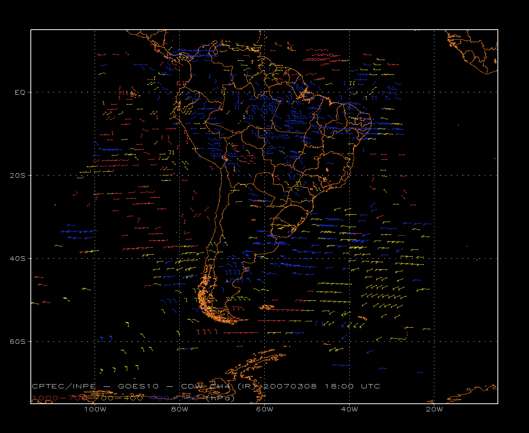529x433 pixels.
Task: Click the 100W longitude label
Action: [x=95, y=409]
